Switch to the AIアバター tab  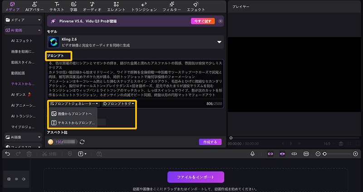34,7
